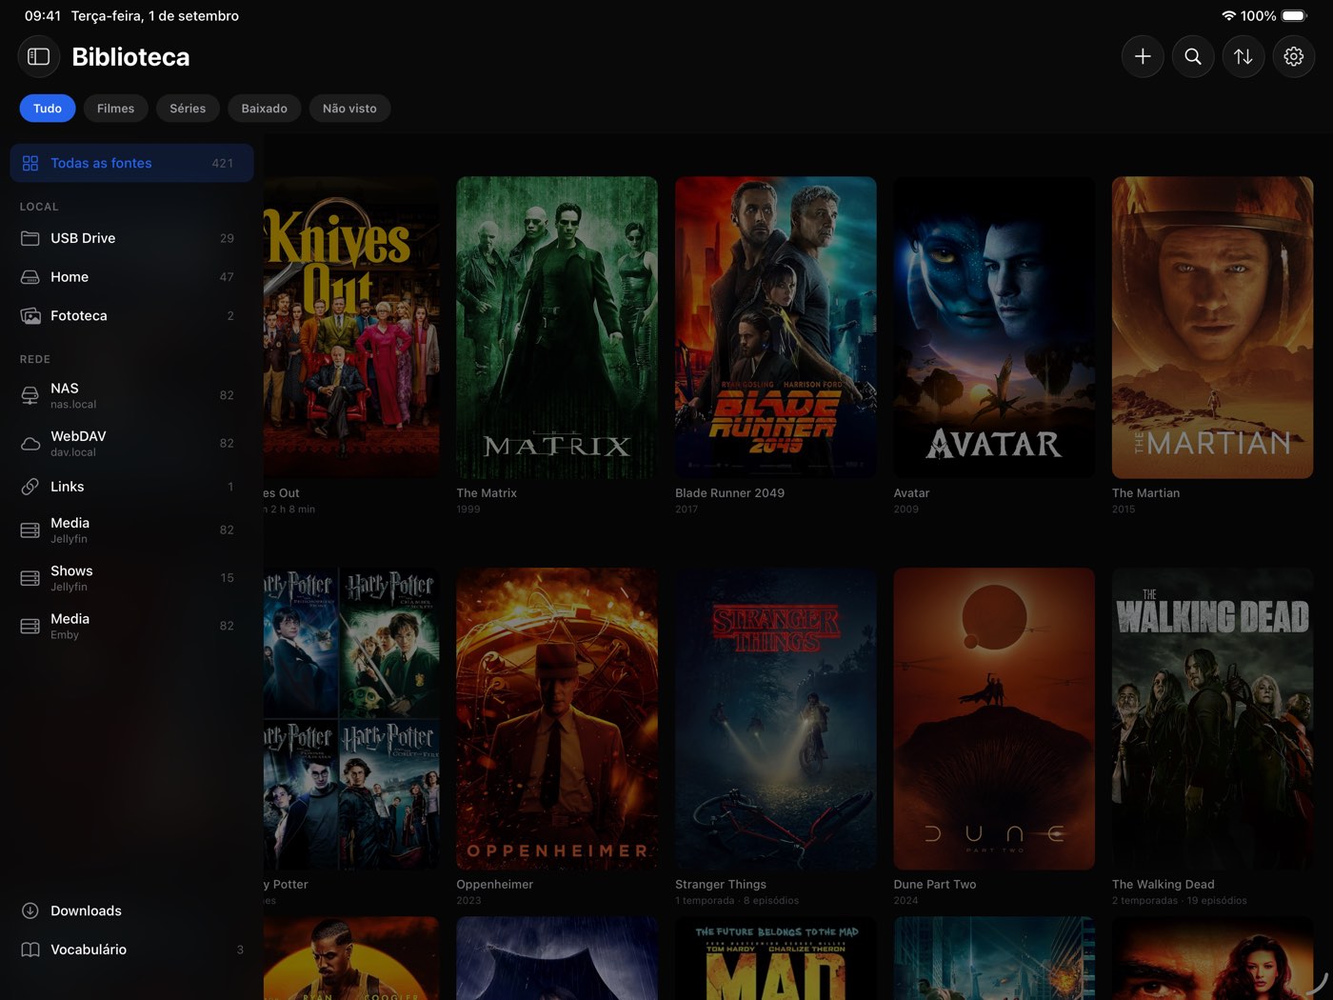Click the server icon for Shows Jellyfin

[30, 578]
